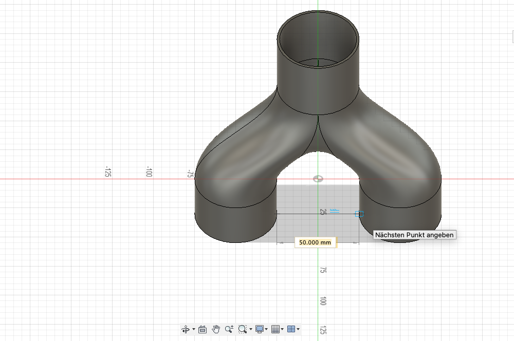
Task: Open the Viewports layout icon
Action: coord(291,329)
